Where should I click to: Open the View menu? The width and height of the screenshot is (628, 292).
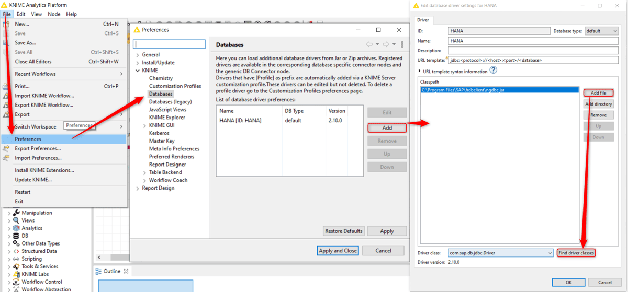pyautogui.click(x=37, y=14)
